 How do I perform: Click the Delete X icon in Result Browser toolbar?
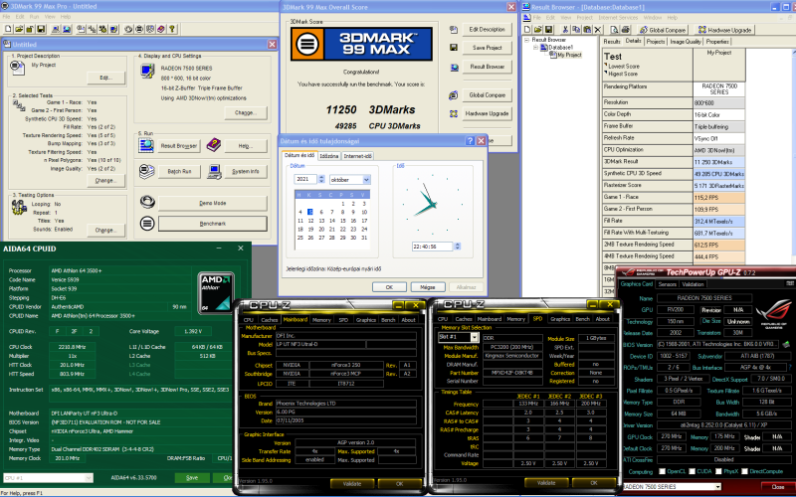(x=598, y=30)
